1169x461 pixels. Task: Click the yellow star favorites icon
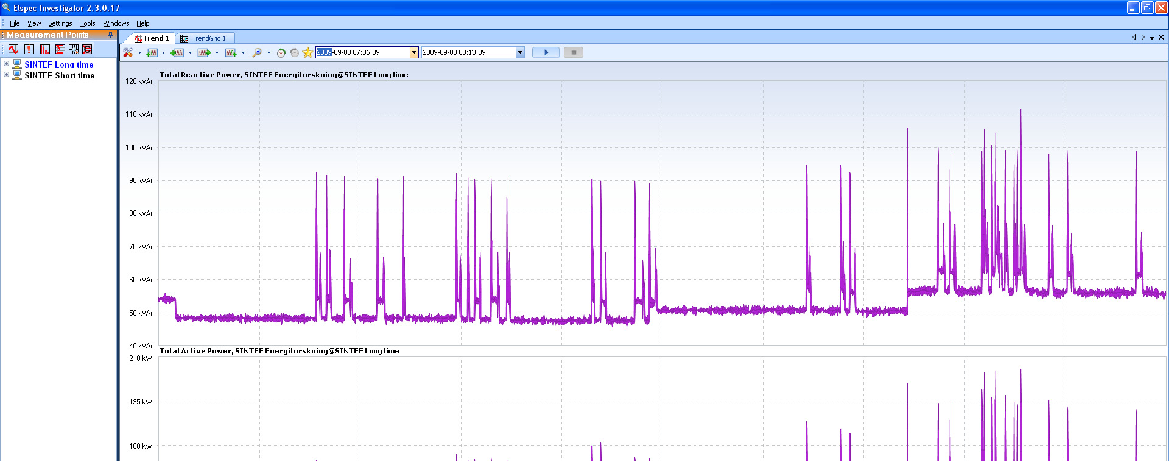[307, 52]
